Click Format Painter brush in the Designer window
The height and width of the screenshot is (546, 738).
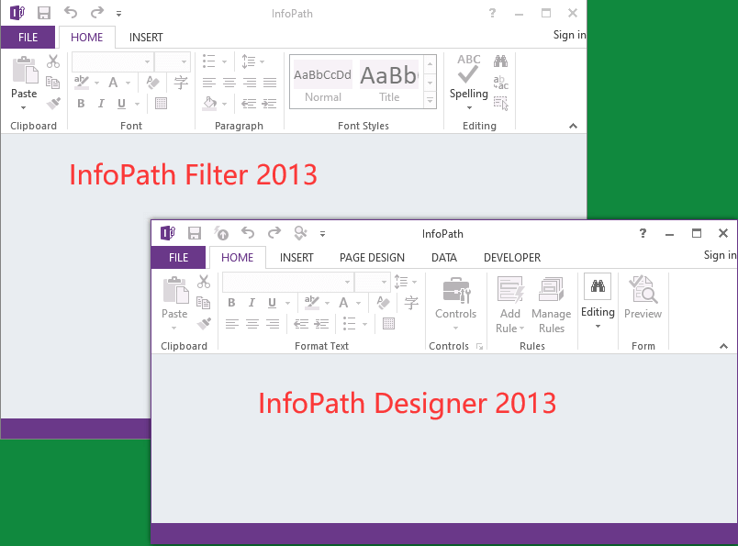pyautogui.click(x=204, y=323)
